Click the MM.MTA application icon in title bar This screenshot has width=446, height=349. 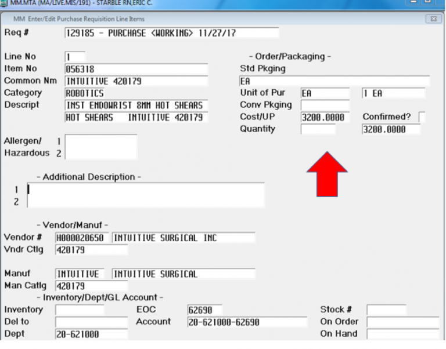[3, 3]
